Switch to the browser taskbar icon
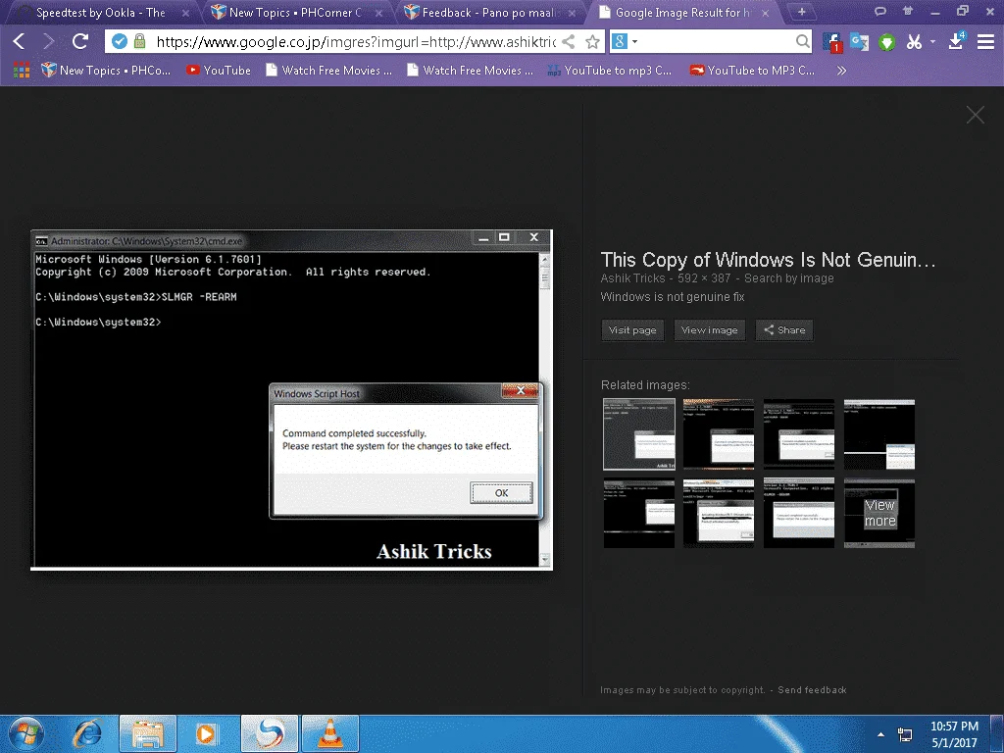The width and height of the screenshot is (1004, 753). 270,733
